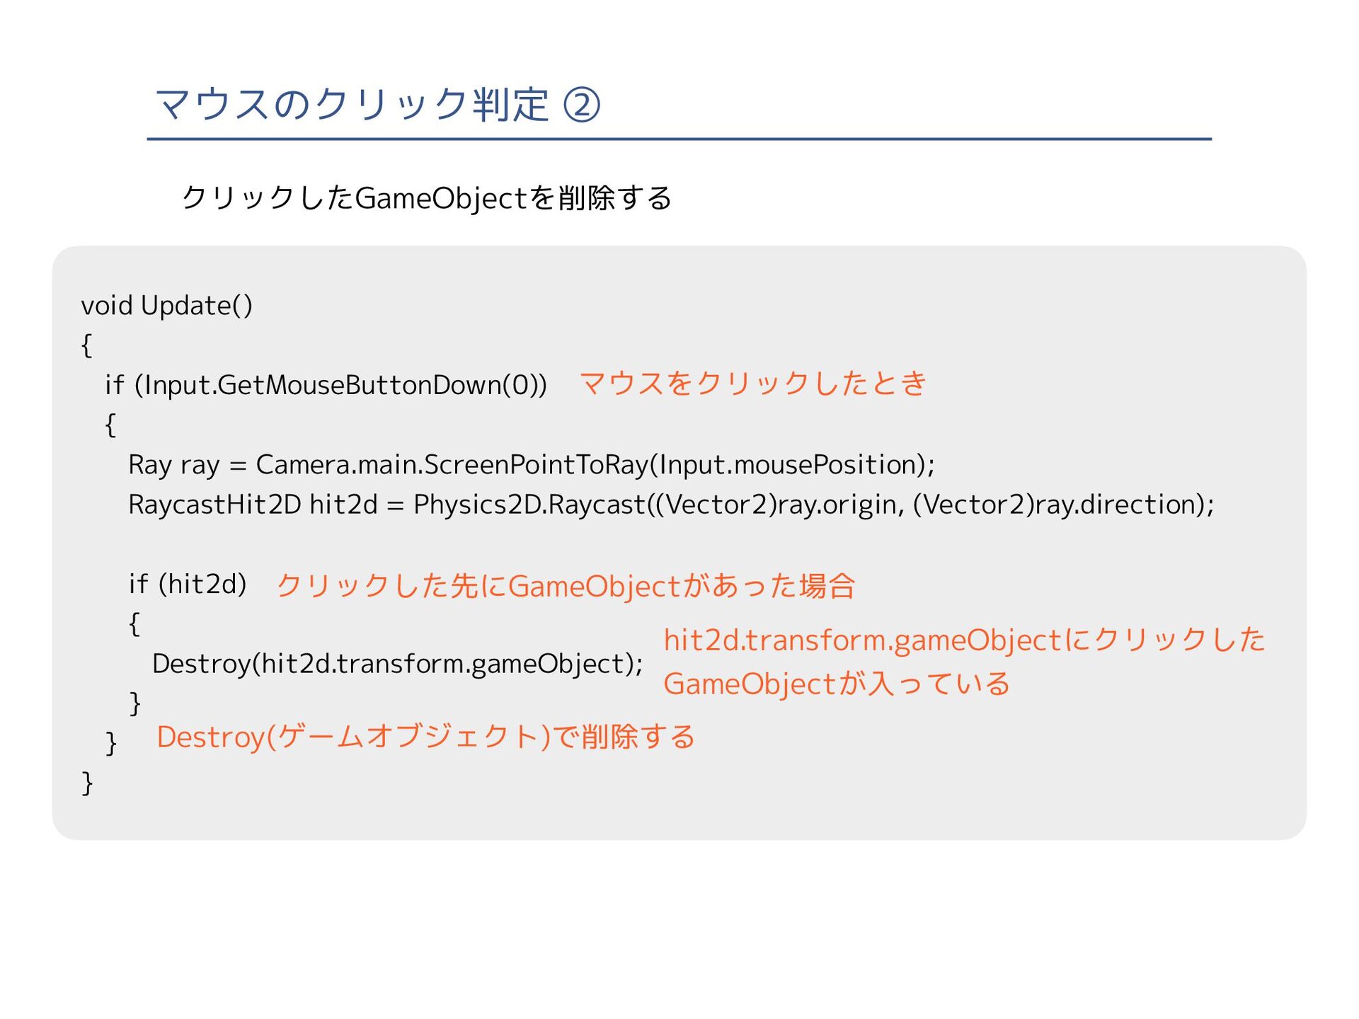Click Physics2D.Raycast in the code
The width and height of the screenshot is (1359, 1019).
tap(529, 505)
